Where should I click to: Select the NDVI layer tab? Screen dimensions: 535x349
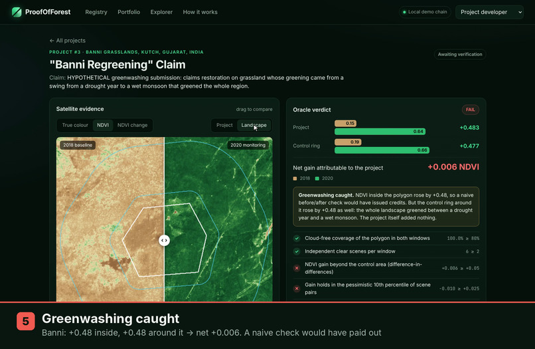pyautogui.click(x=103, y=125)
